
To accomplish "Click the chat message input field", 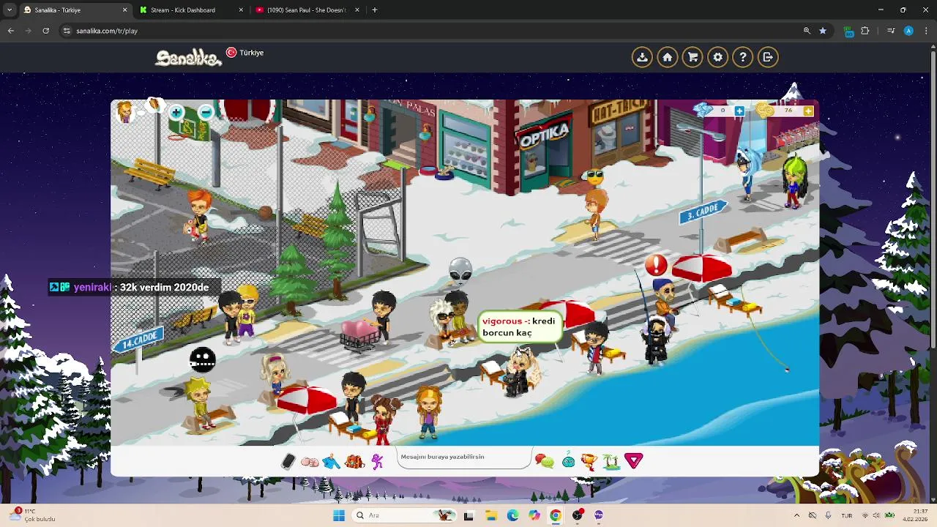I will click(464, 457).
